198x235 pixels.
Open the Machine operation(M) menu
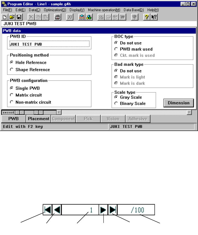click(x=104, y=10)
